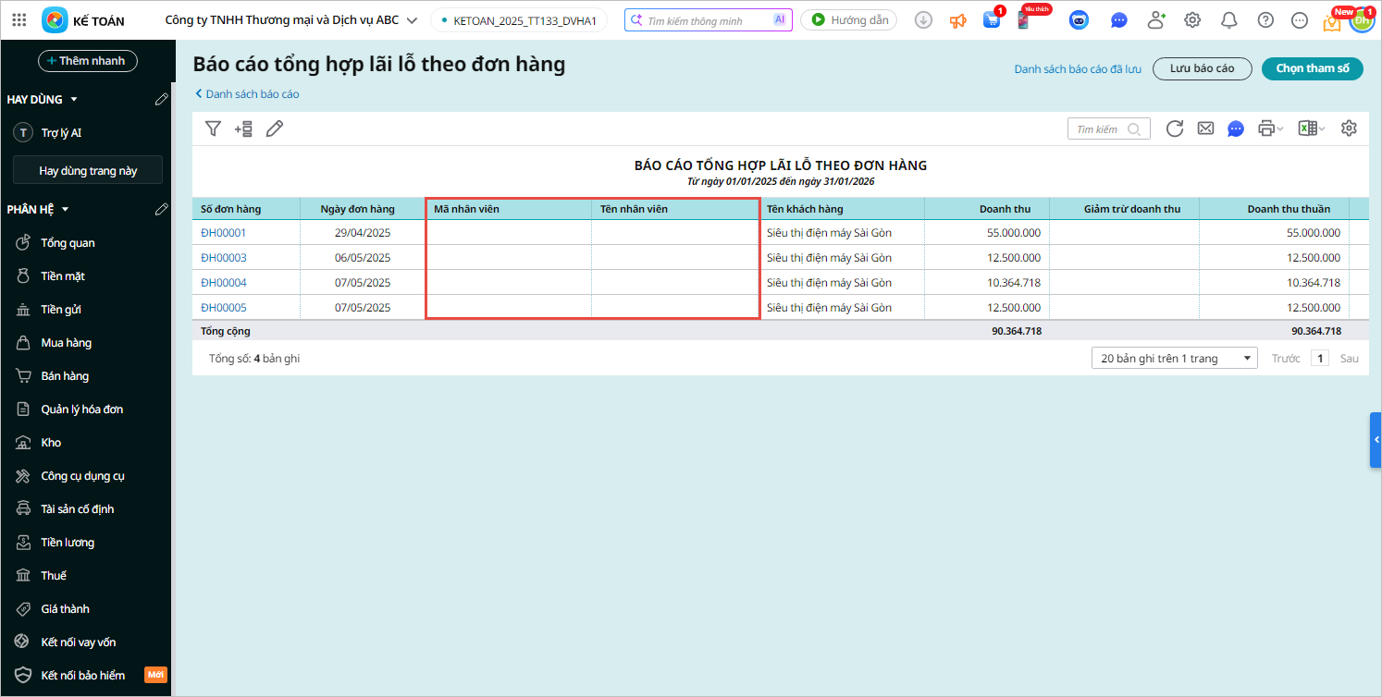Screen dimensions: 1382x697
Task: Click the Chọn tham số button
Action: [x=1312, y=68]
